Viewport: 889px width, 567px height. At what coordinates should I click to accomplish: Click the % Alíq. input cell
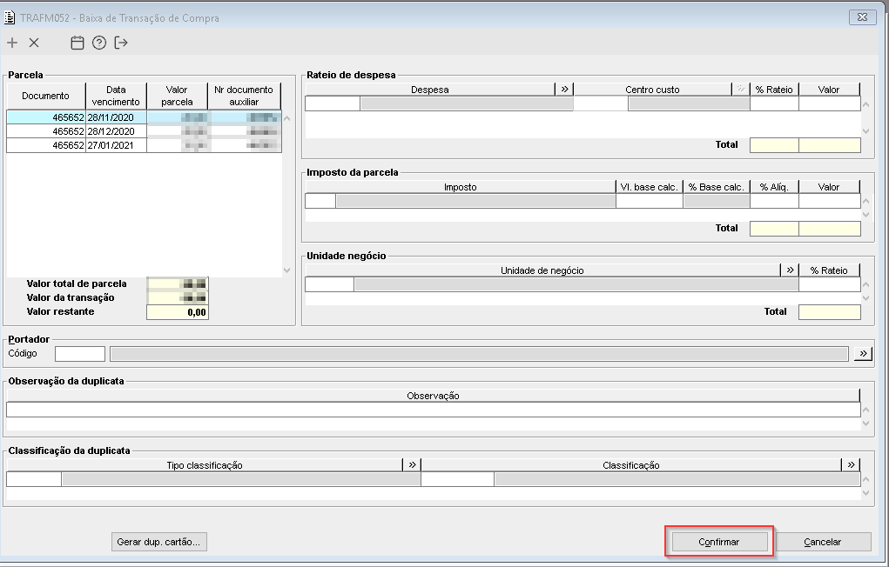(x=774, y=201)
